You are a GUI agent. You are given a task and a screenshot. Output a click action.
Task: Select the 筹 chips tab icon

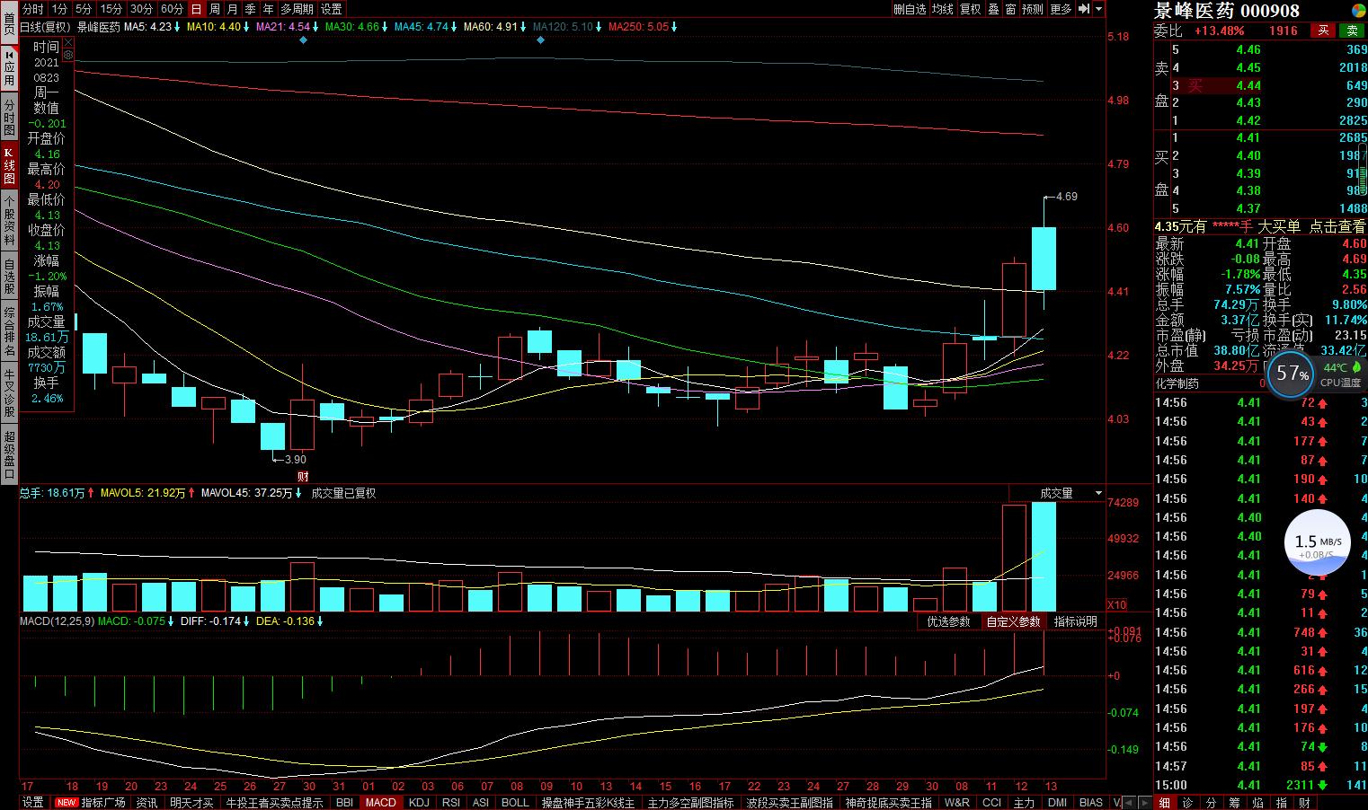coord(1234,803)
